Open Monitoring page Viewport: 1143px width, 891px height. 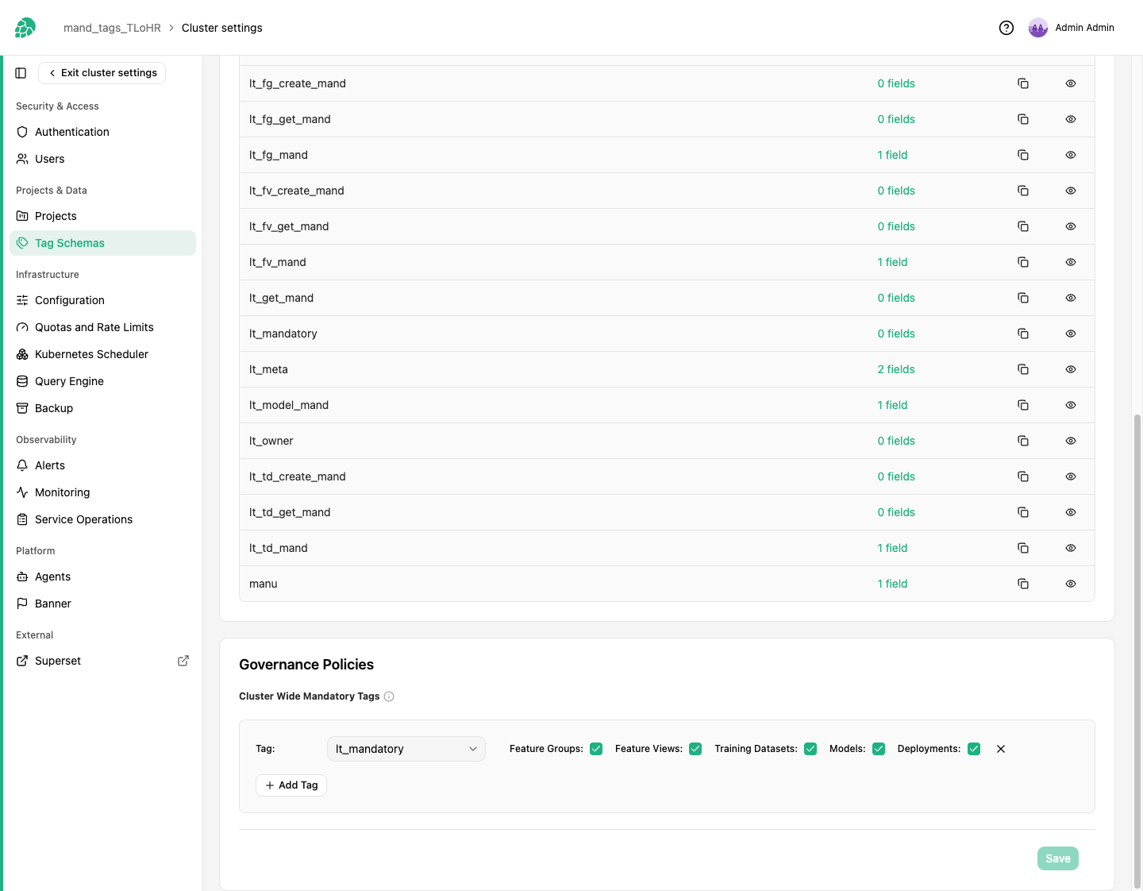102,492
